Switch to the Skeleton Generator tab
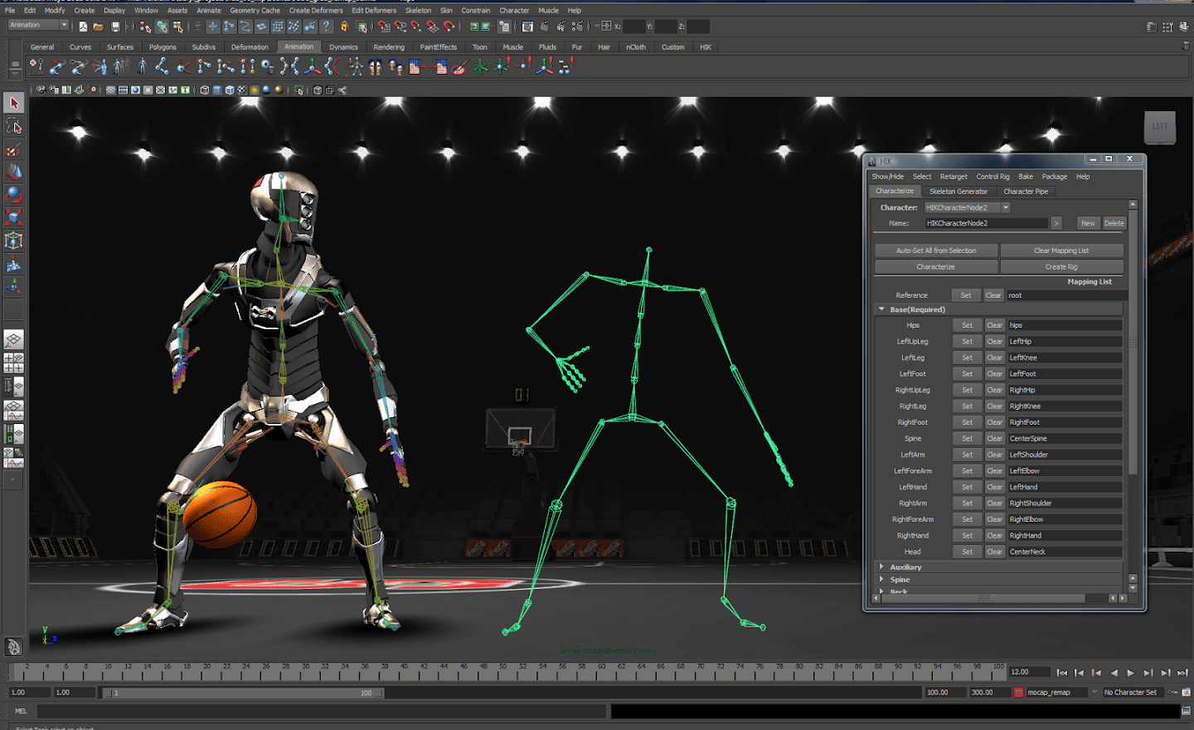The image size is (1194, 730). click(x=959, y=192)
